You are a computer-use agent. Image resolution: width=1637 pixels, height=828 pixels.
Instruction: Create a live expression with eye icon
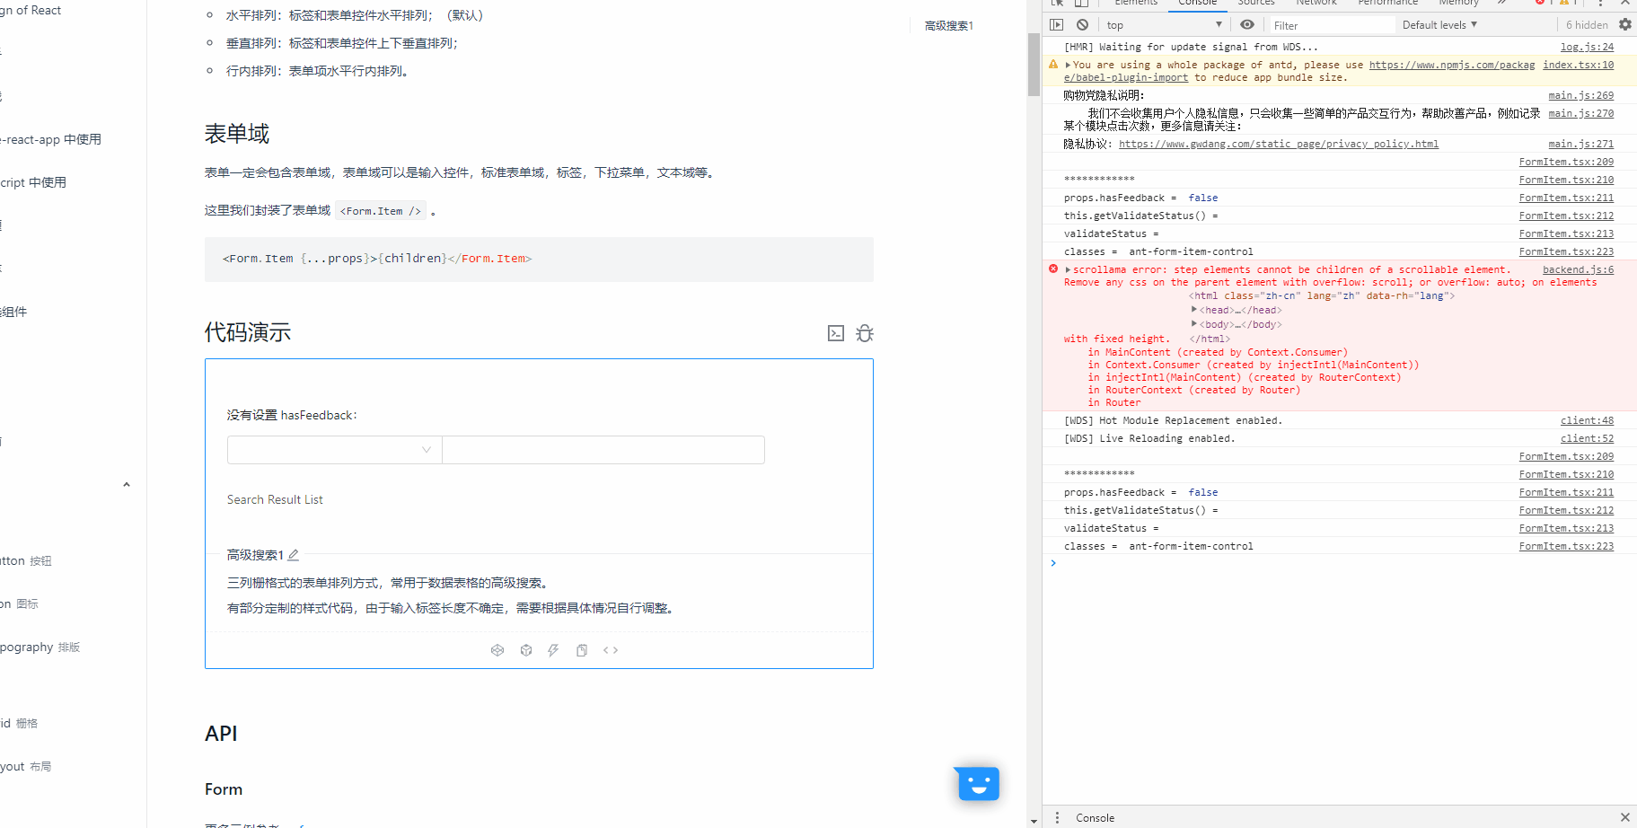pyautogui.click(x=1247, y=25)
